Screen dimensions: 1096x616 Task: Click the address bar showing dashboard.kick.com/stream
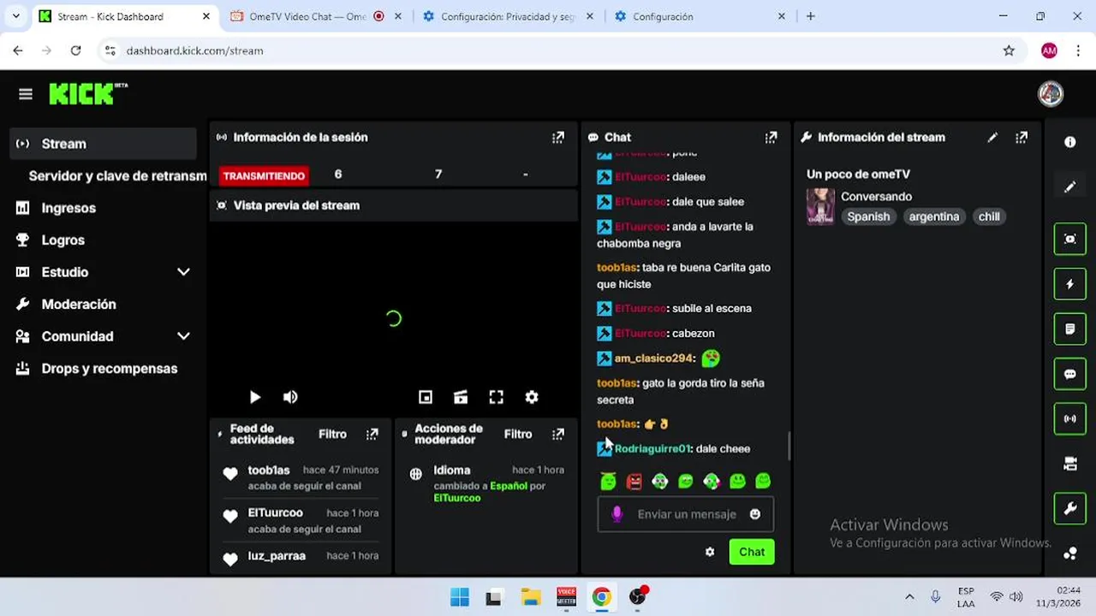[x=194, y=50]
